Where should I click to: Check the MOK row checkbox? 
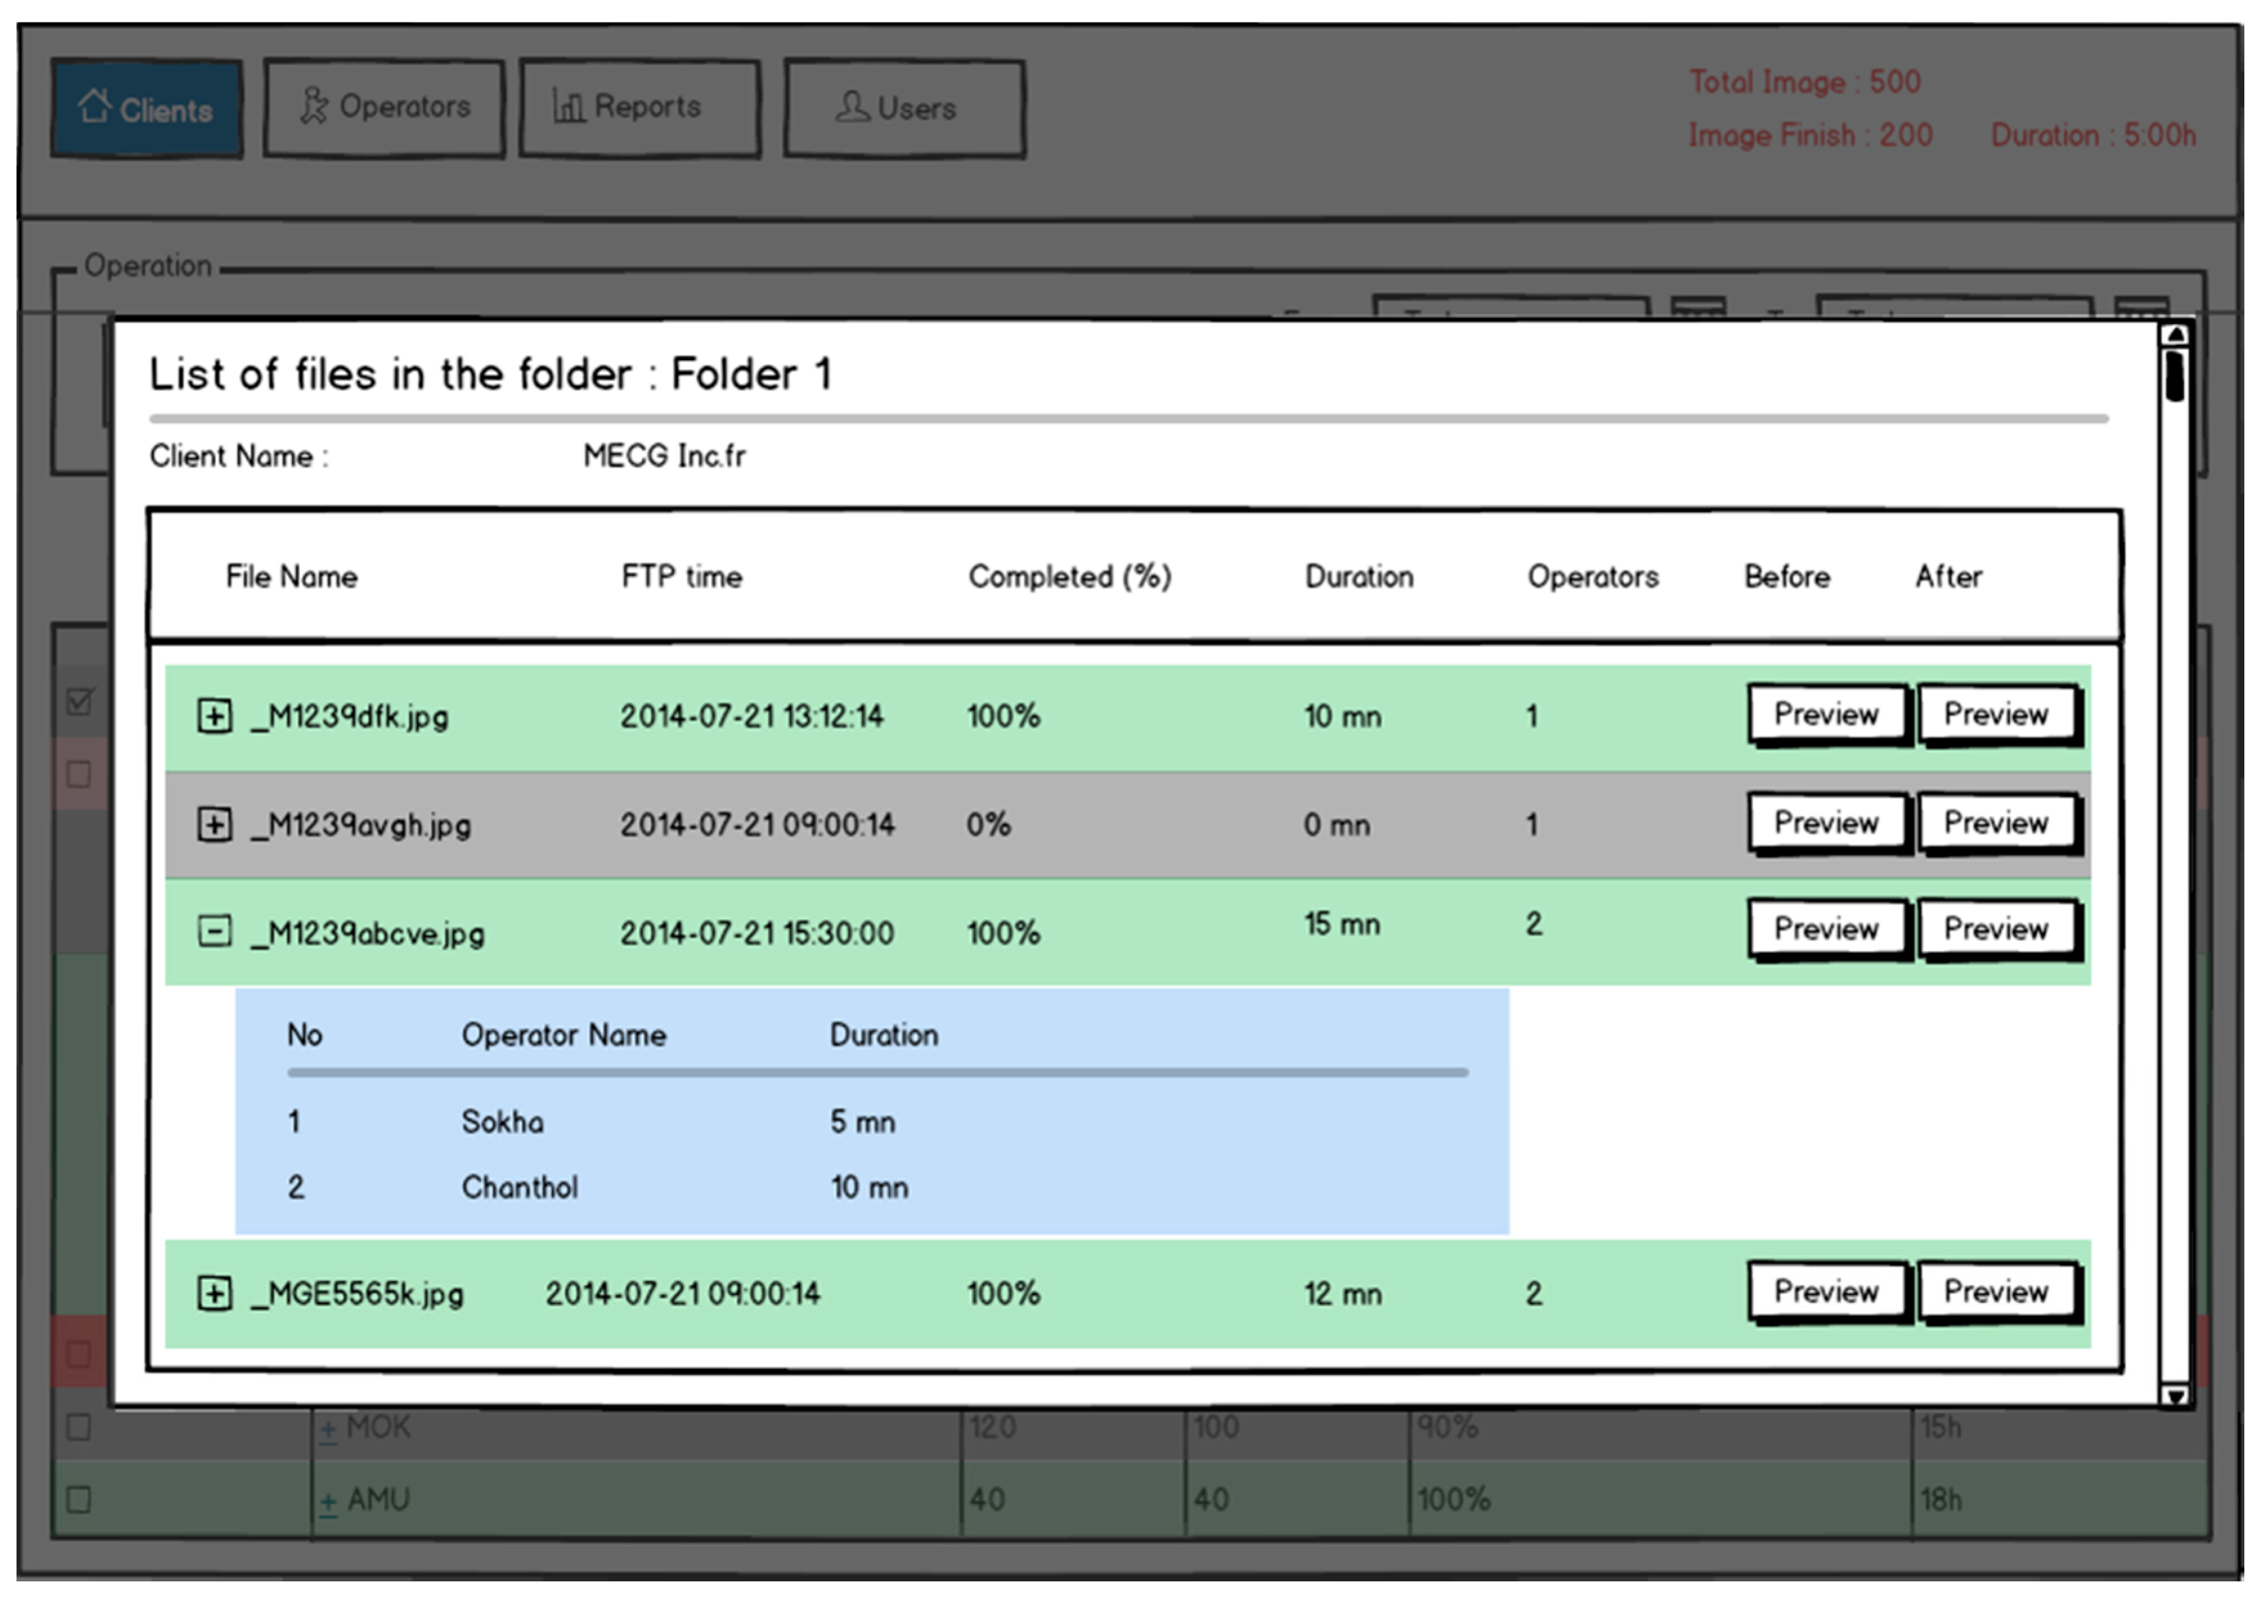coord(79,1428)
